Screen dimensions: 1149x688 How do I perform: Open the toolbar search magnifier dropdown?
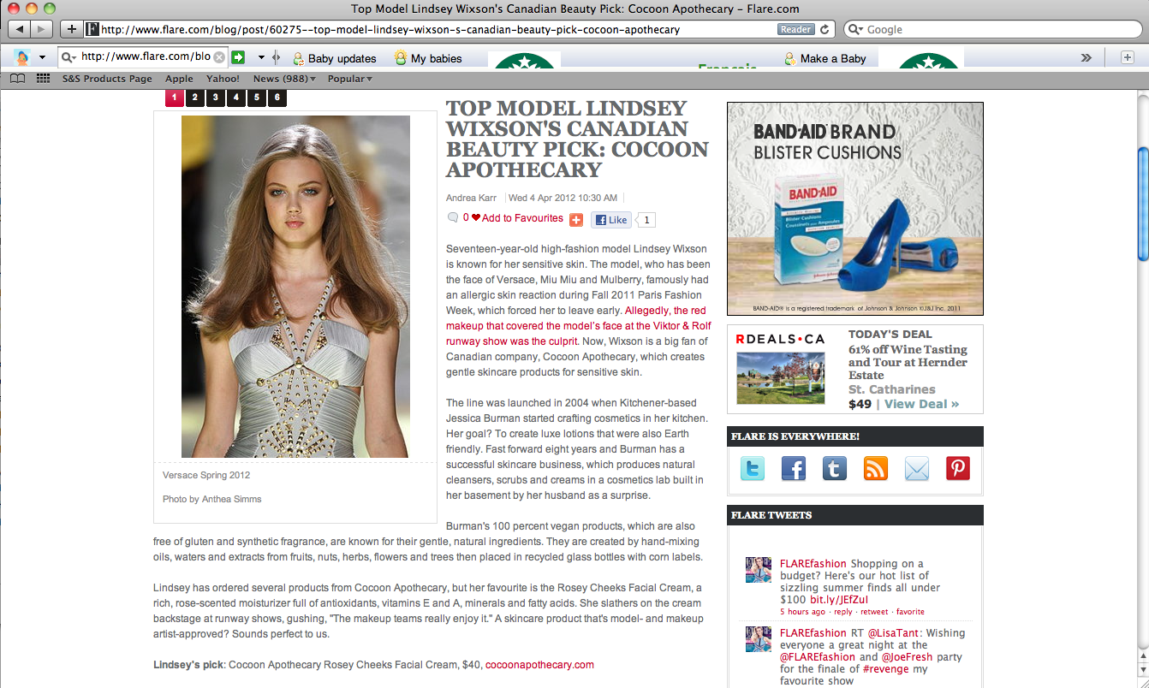point(68,57)
